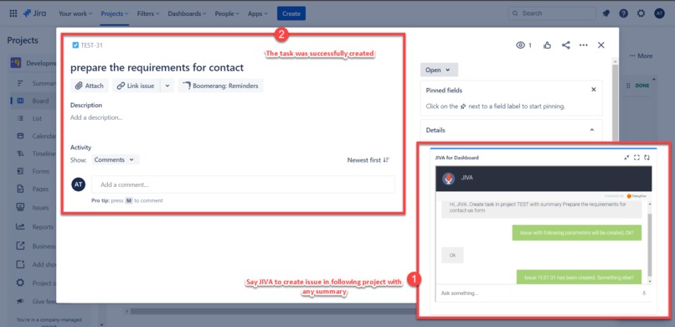Click the Attach button

click(x=90, y=86)
